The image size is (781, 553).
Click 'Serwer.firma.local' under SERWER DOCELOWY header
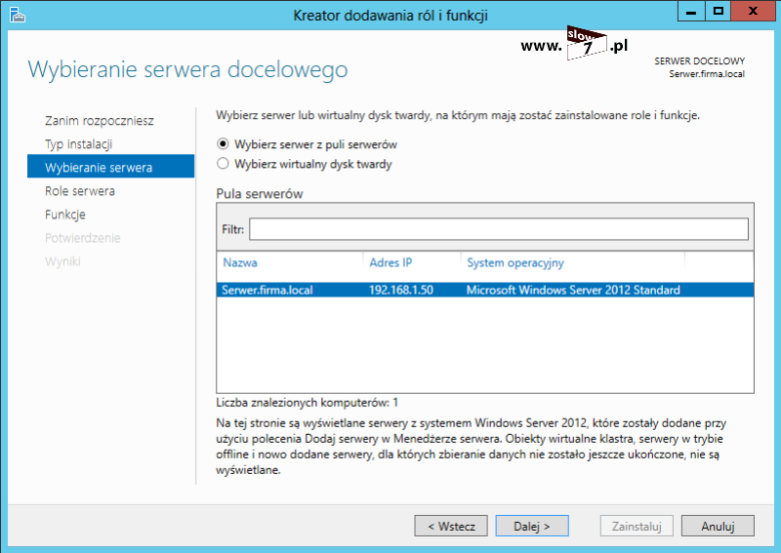707,74
